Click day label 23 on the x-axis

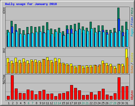click(95, 103)
